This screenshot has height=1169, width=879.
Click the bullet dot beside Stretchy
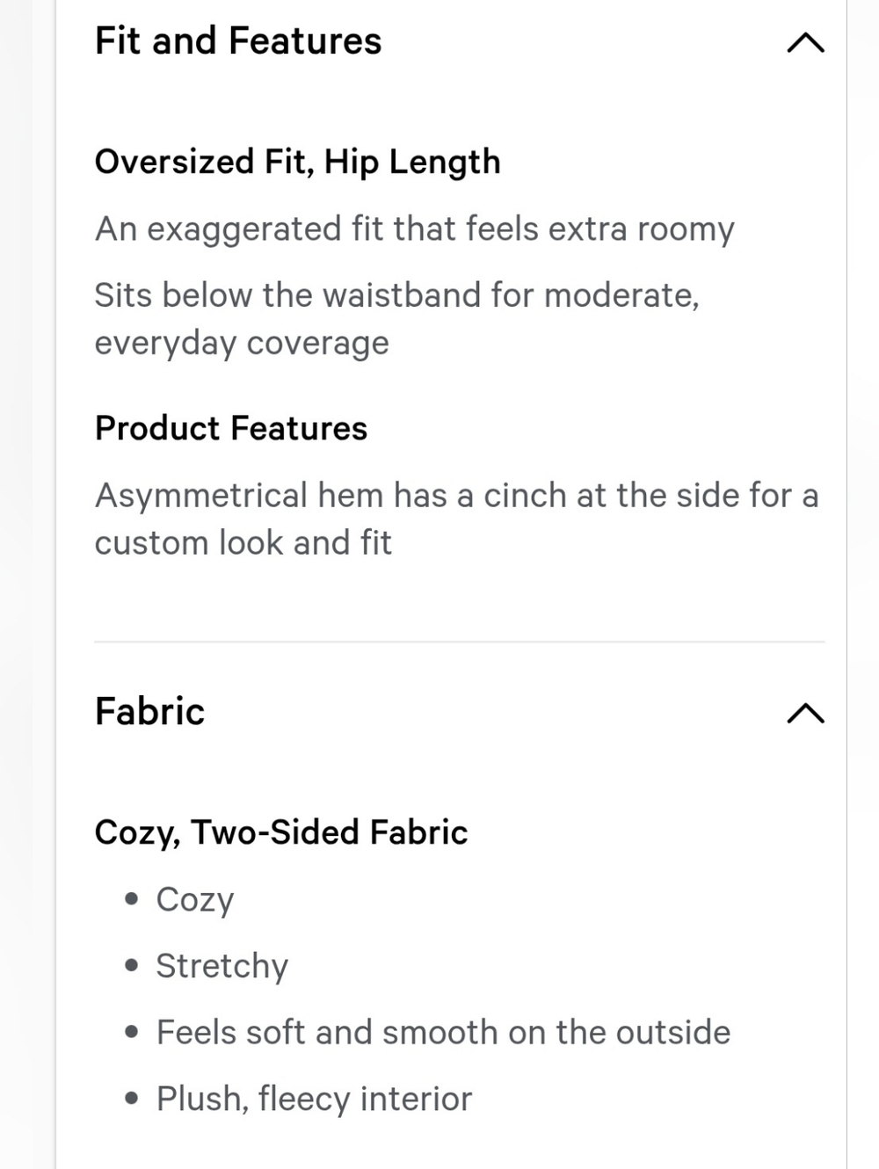pyautogui.click(x=132, y=966)
